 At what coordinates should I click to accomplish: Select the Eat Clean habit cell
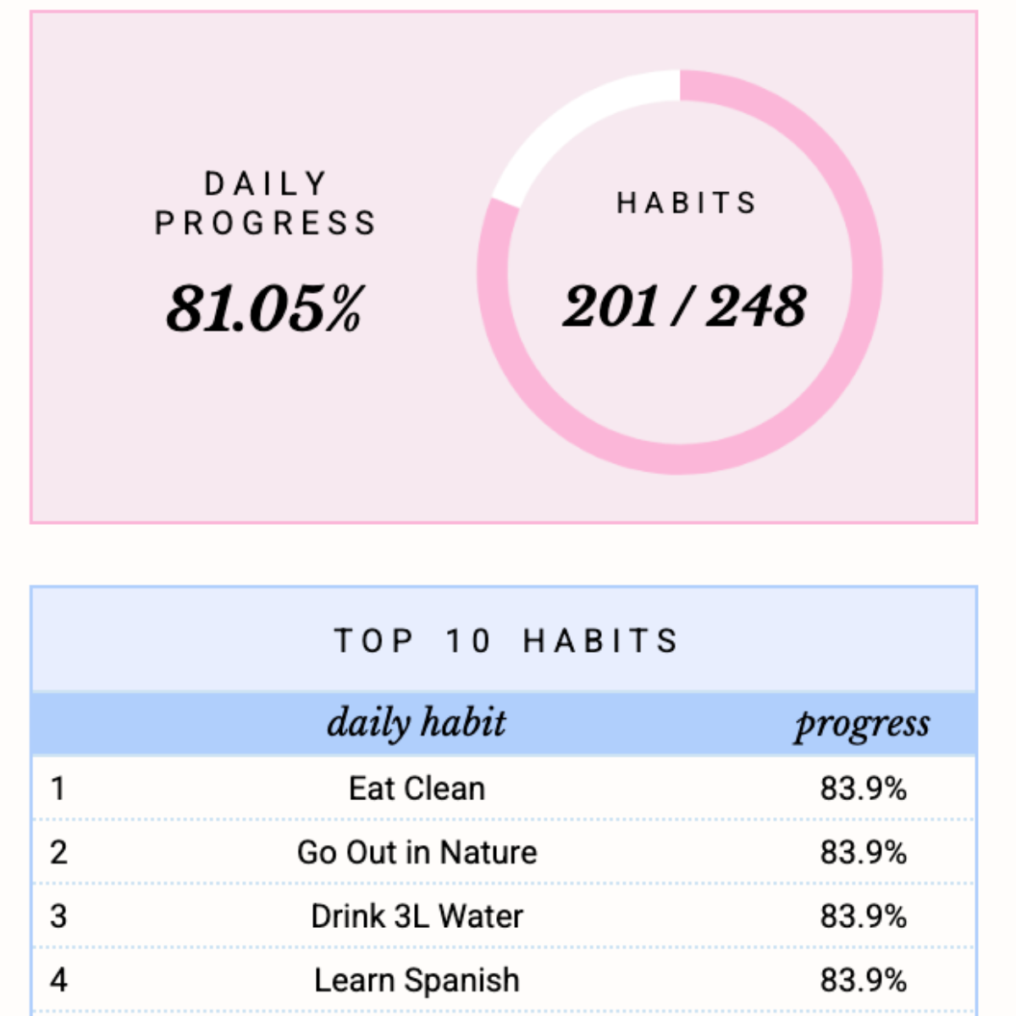click(x=417, y=789)
